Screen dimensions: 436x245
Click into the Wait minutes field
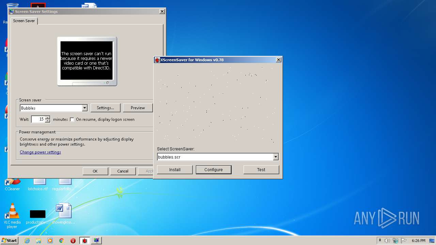(x=38, y=119)
